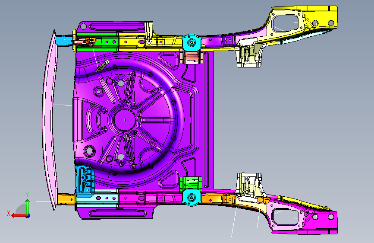
Task: Select the grey slanted clip on wheel well rim
Action: [102, 66]
